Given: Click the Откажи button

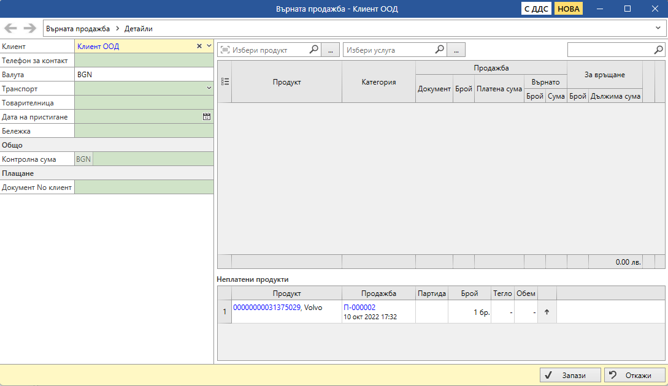Looking at the screenshot, I should 635,375.
